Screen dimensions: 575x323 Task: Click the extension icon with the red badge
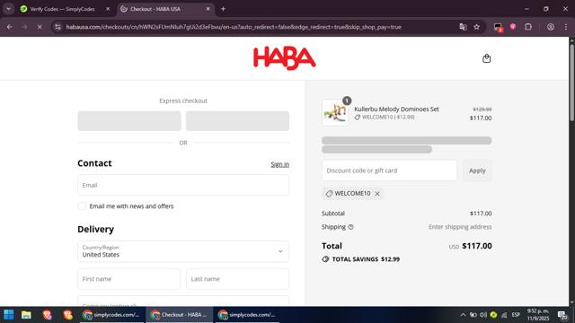(x=498, y=27)
